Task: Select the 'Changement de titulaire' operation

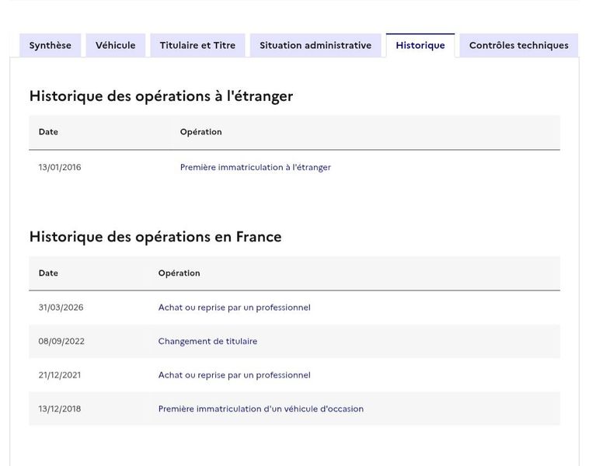Action: coord(207,341)
